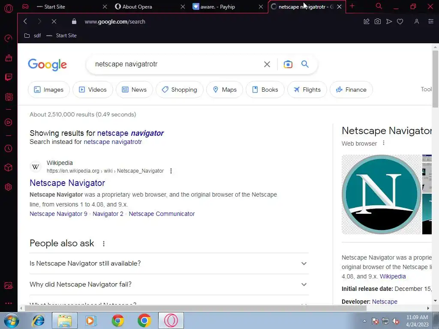
Task: Expand 'Why did Netscape Navigator fail?'
Action: [169, 284]
